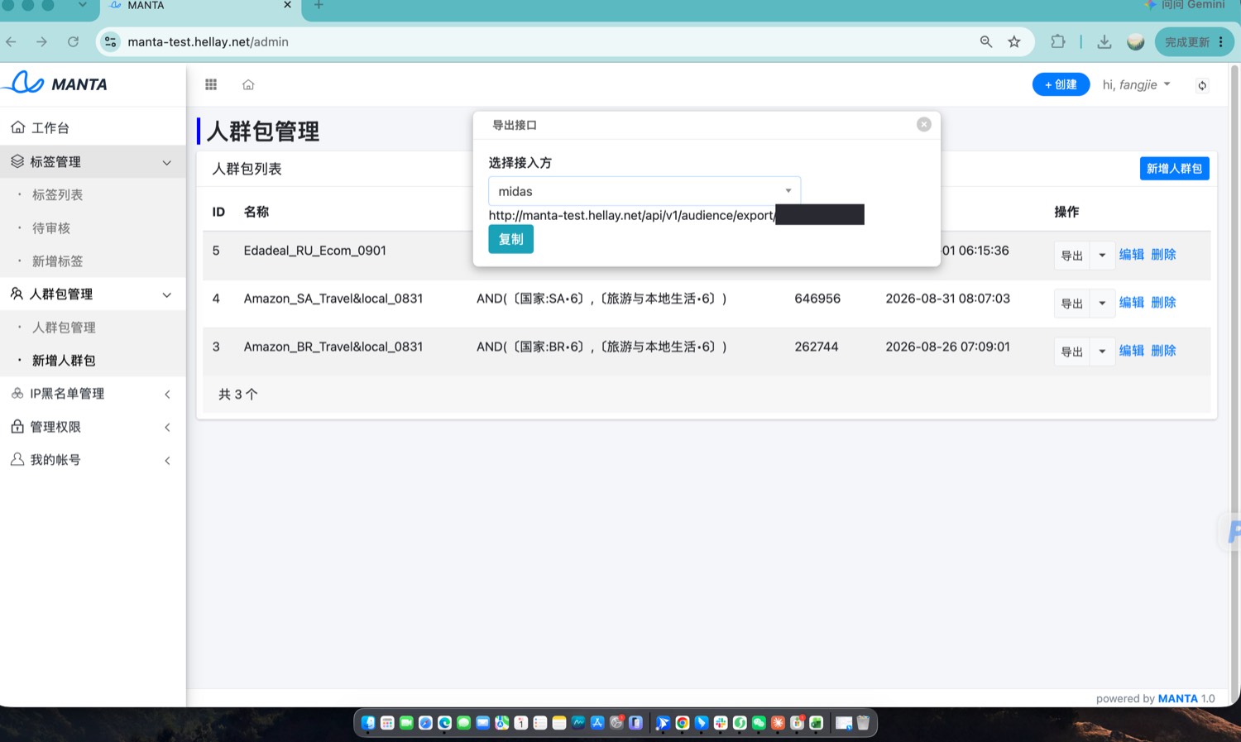1241x742 pixels.
Task: Click 编辑 for Amazon_SA_Travel&local_0831
Action: click(x=1132, y=302)
